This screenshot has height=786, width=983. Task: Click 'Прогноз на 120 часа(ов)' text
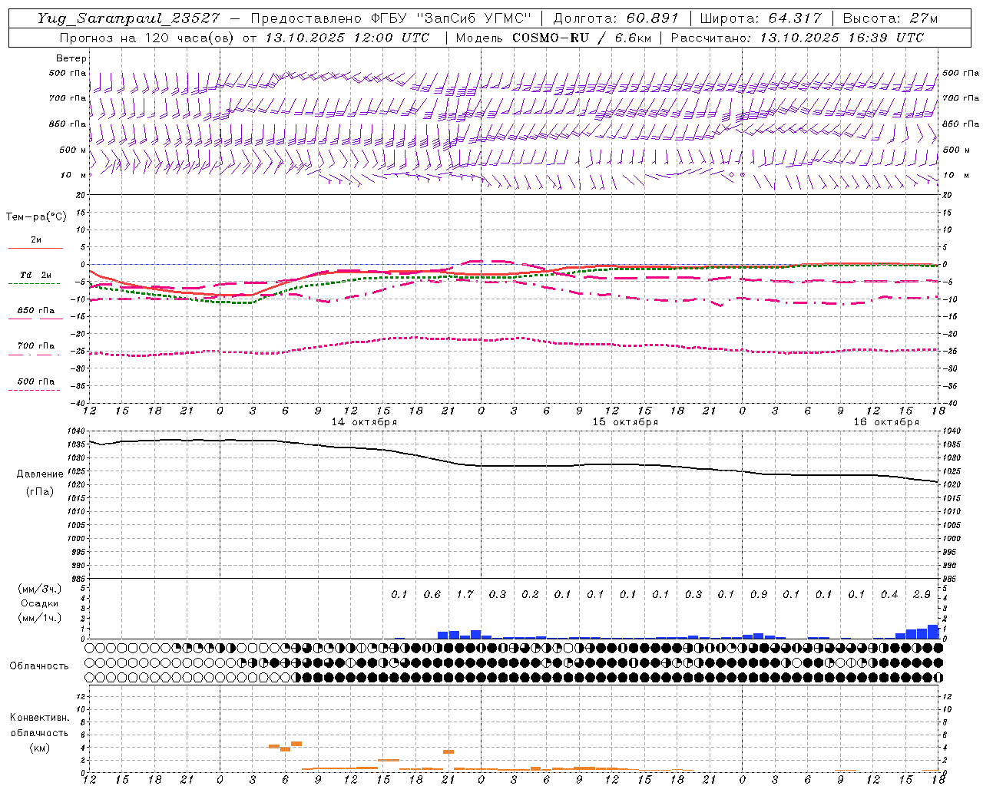[147, 38]
